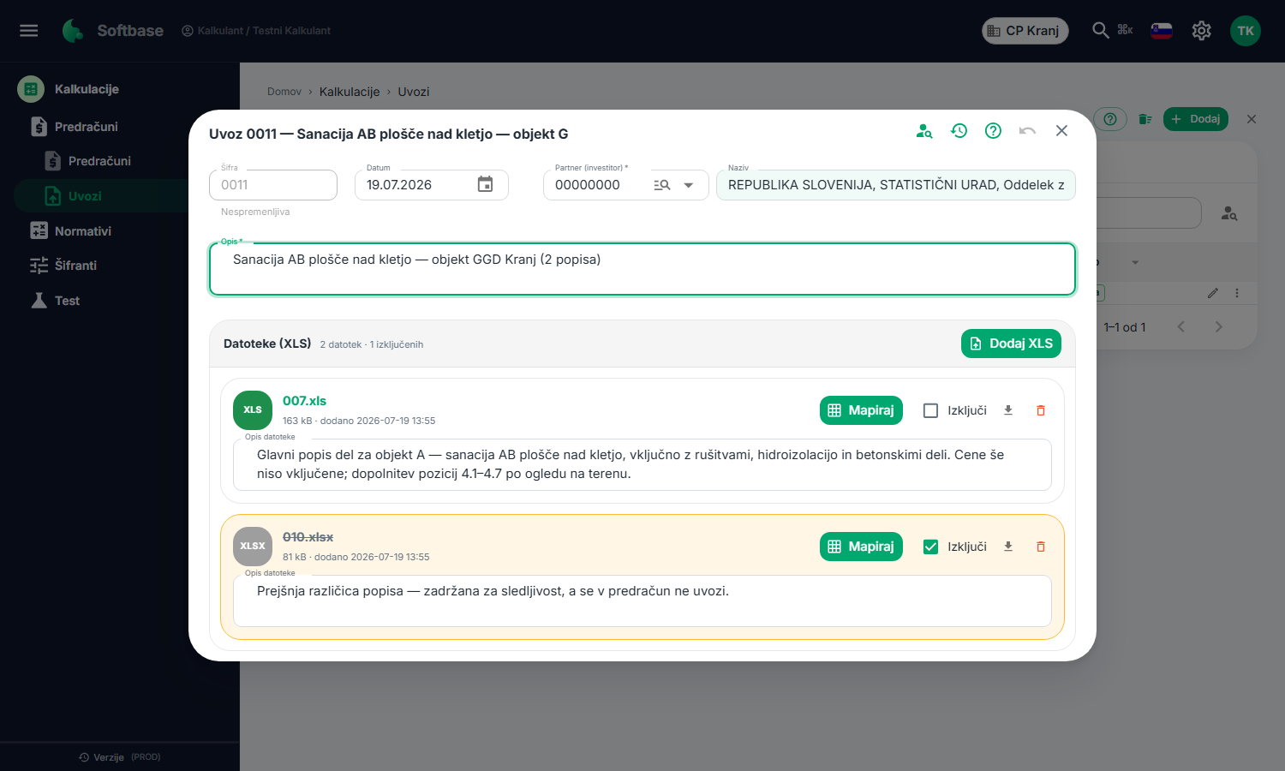Go to Kalkulacije breadcrumb
The height and width of the screenshot is (771, 1285).
[350, 92]
